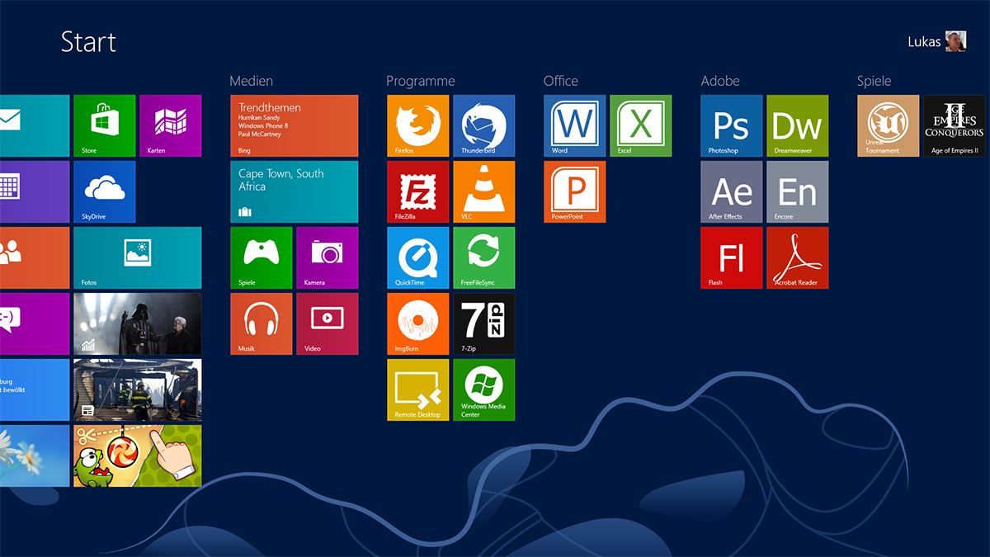The image size is (990, 557).
Task: Open FileZilla
Action: [417, 191]
